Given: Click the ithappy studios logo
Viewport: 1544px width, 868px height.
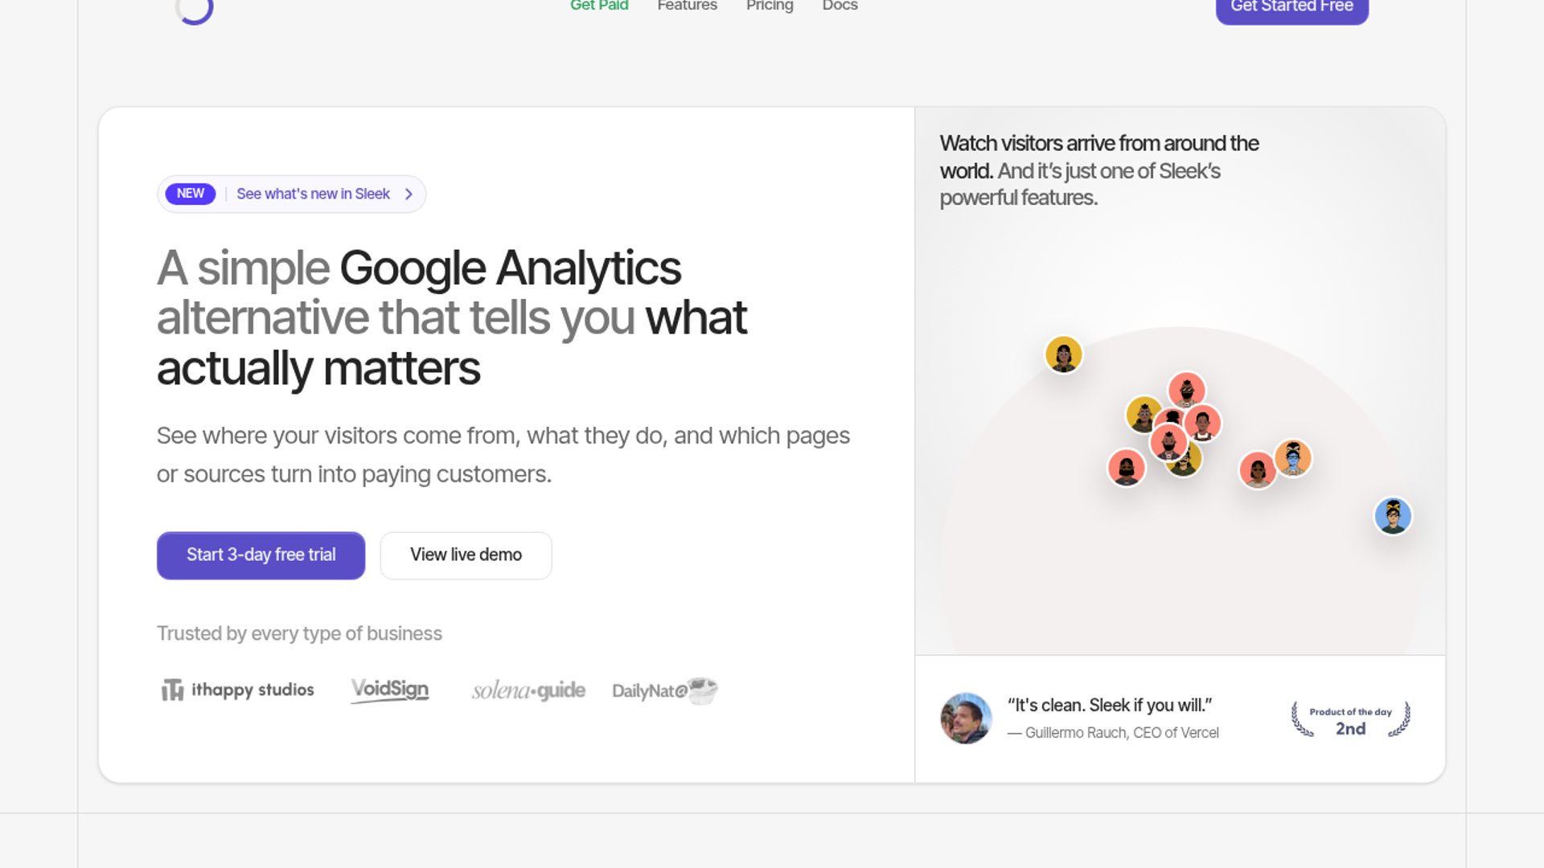Looking at the screenshot, I should click(237, 690).
